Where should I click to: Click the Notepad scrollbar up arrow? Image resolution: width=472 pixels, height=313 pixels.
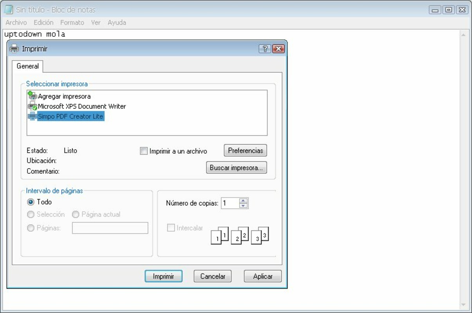[463, 35]
